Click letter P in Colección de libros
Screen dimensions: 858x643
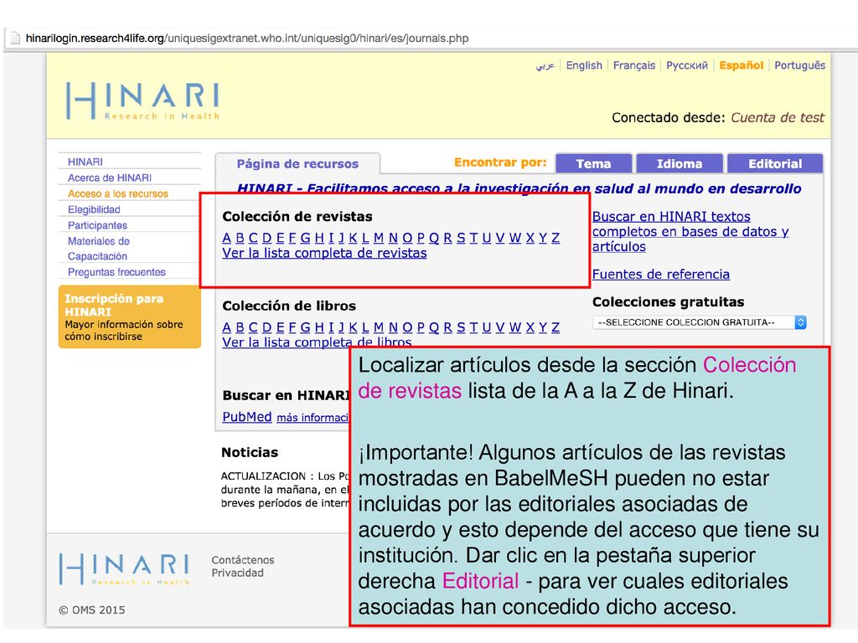click(421, 327)
